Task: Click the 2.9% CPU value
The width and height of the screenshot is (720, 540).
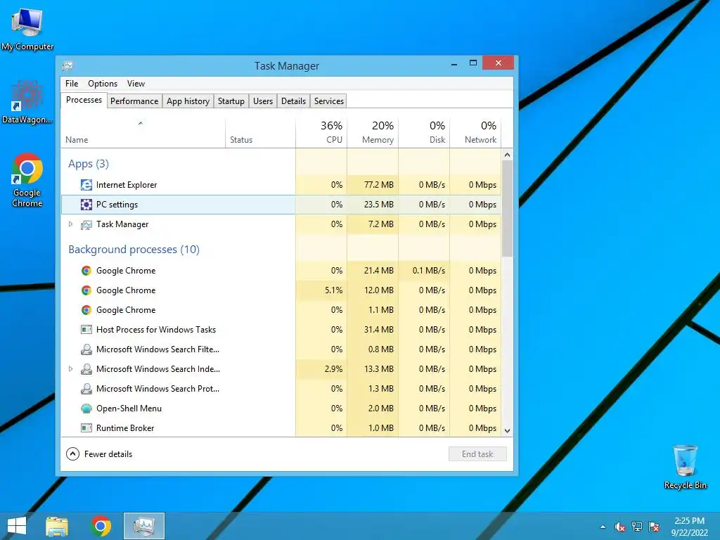Action: tap(334, 368)
